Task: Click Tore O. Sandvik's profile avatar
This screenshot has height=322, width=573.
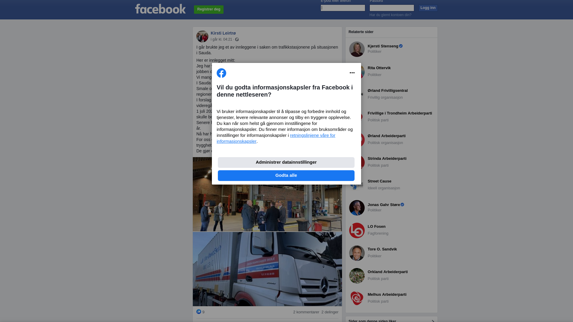Action: (x=357, y=253)
